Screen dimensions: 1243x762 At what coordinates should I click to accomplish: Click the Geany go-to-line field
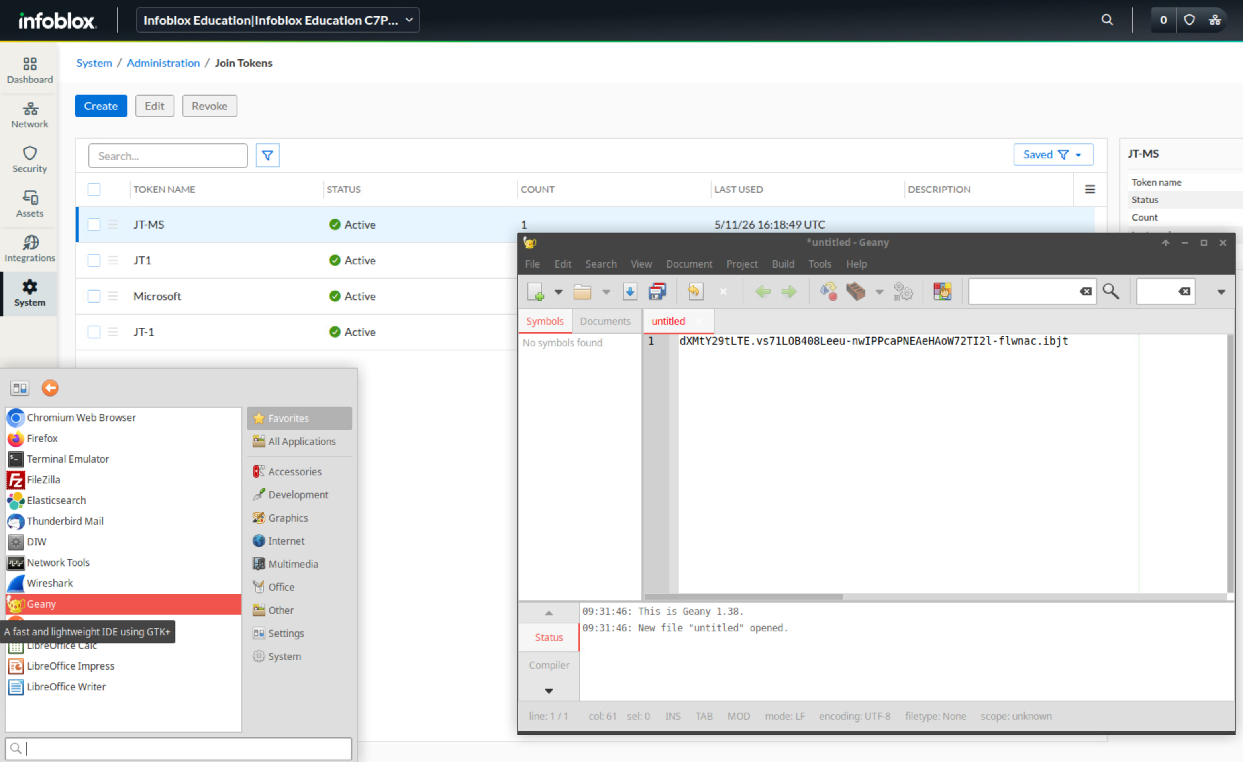[1165, 291]
